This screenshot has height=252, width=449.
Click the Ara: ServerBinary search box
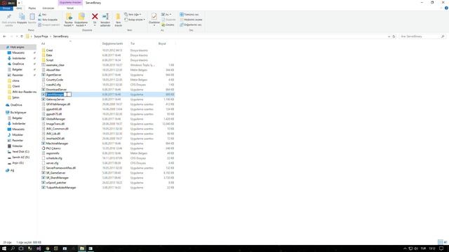422,36
